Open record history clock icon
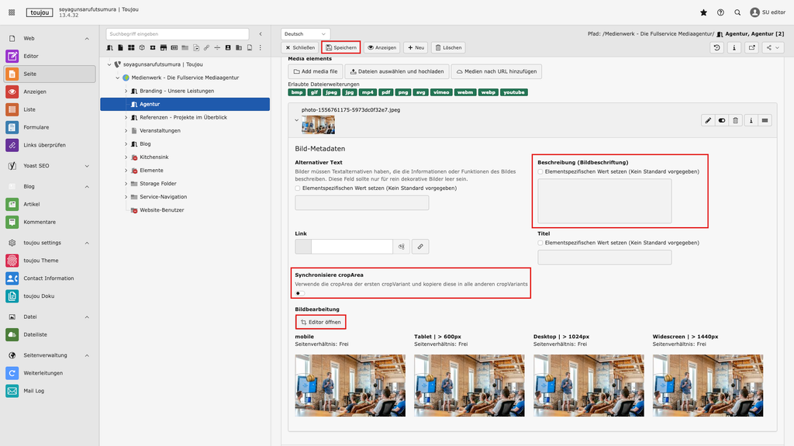 (x=716, y=47)
